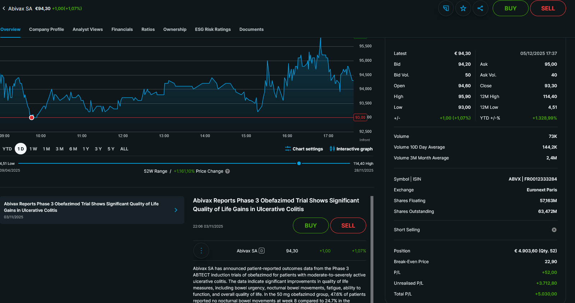Click BUY button under the news headline
Screen dimensions: 575x303
311,225
